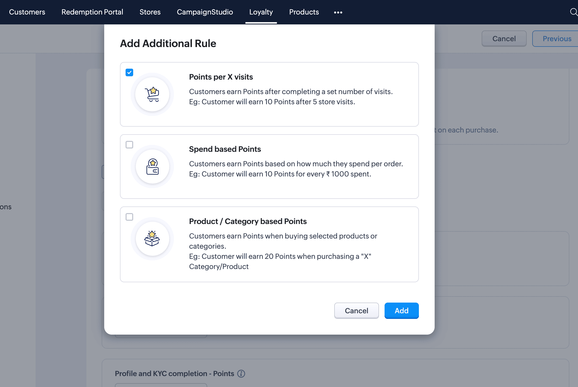Uncheck the Points per X visits checkbox
The image size is (578, 387).
point(129,72)
